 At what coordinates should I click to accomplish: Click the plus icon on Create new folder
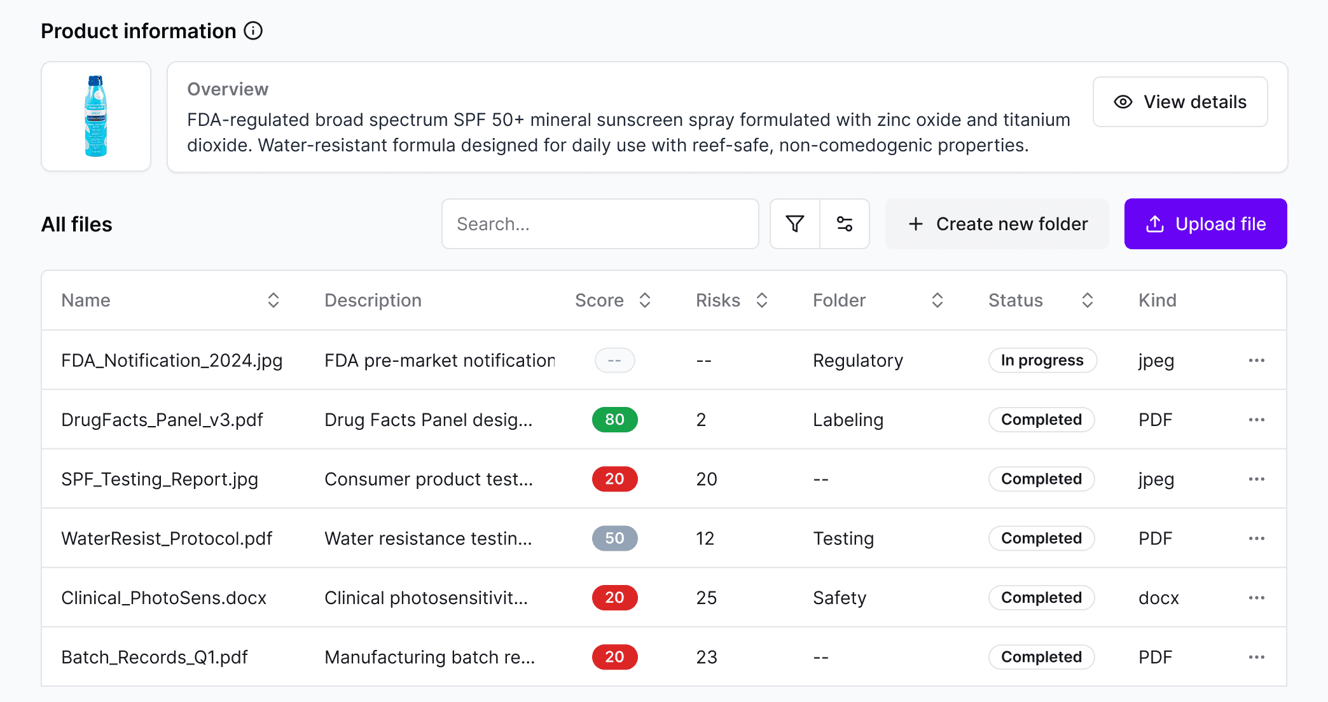pos(915,224)
